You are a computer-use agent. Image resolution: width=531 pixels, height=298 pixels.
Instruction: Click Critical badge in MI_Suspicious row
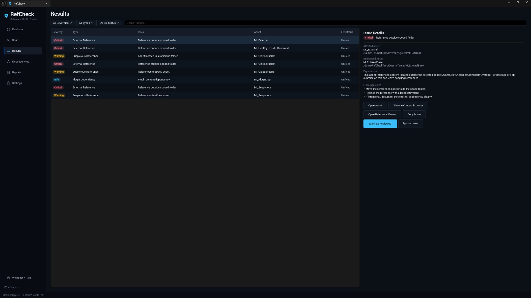pos(58,87)
